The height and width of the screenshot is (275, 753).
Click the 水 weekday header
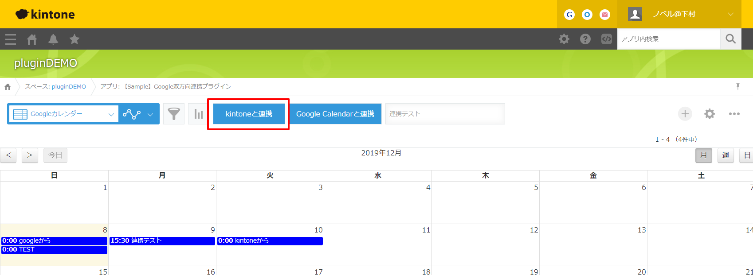378,176
